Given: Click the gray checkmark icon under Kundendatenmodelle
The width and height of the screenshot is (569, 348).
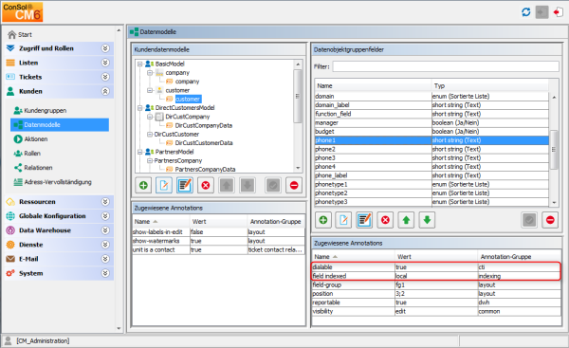Looking at the screenshot, I should coord(273,186).
